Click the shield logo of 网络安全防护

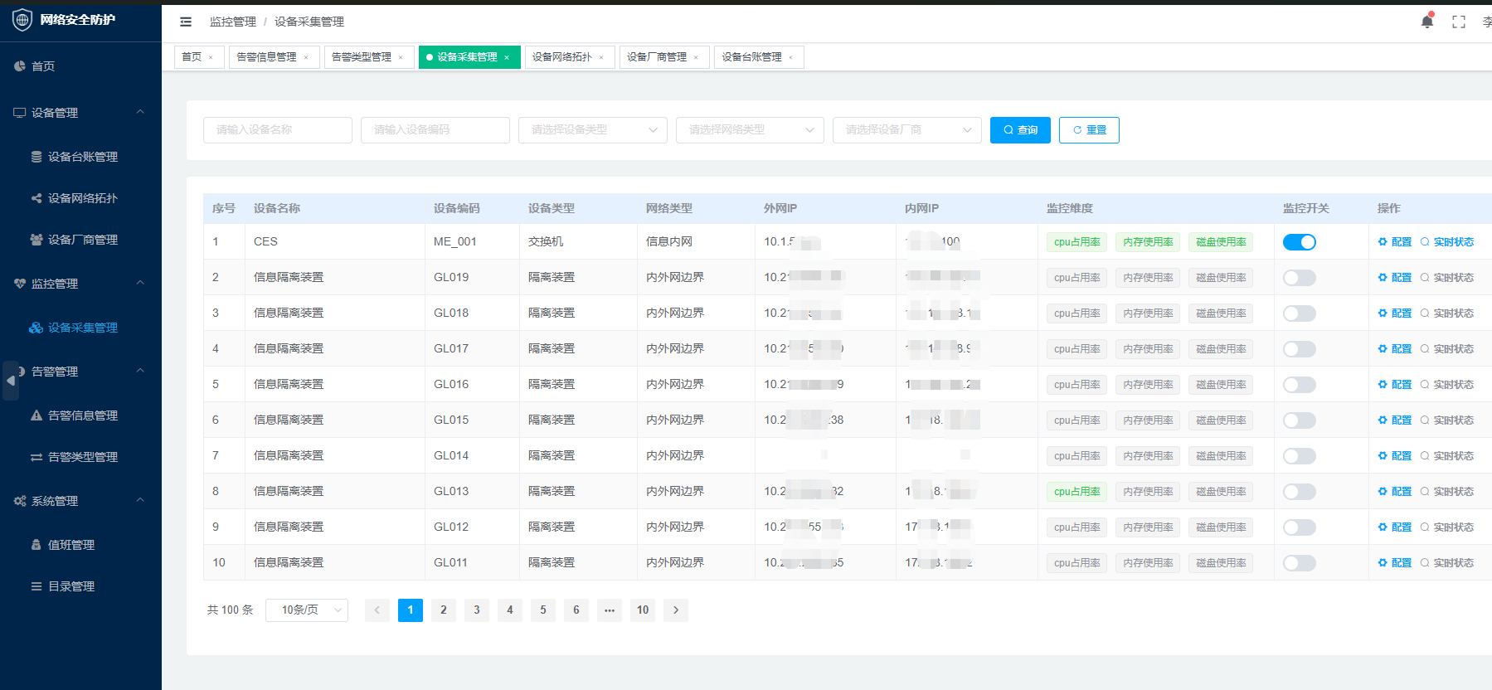(22, 20)
